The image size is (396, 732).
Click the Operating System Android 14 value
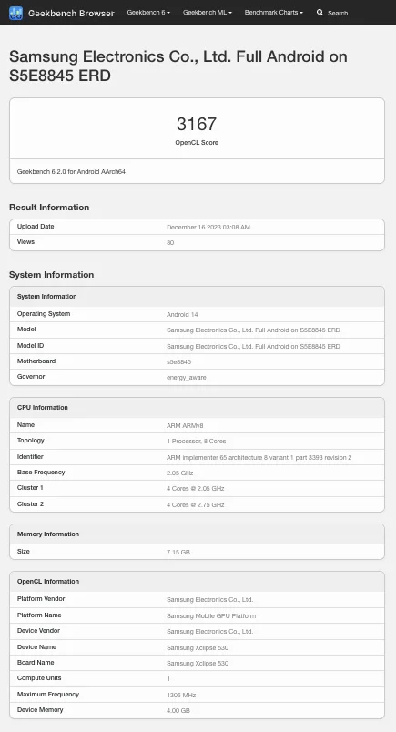pos(182,315)
